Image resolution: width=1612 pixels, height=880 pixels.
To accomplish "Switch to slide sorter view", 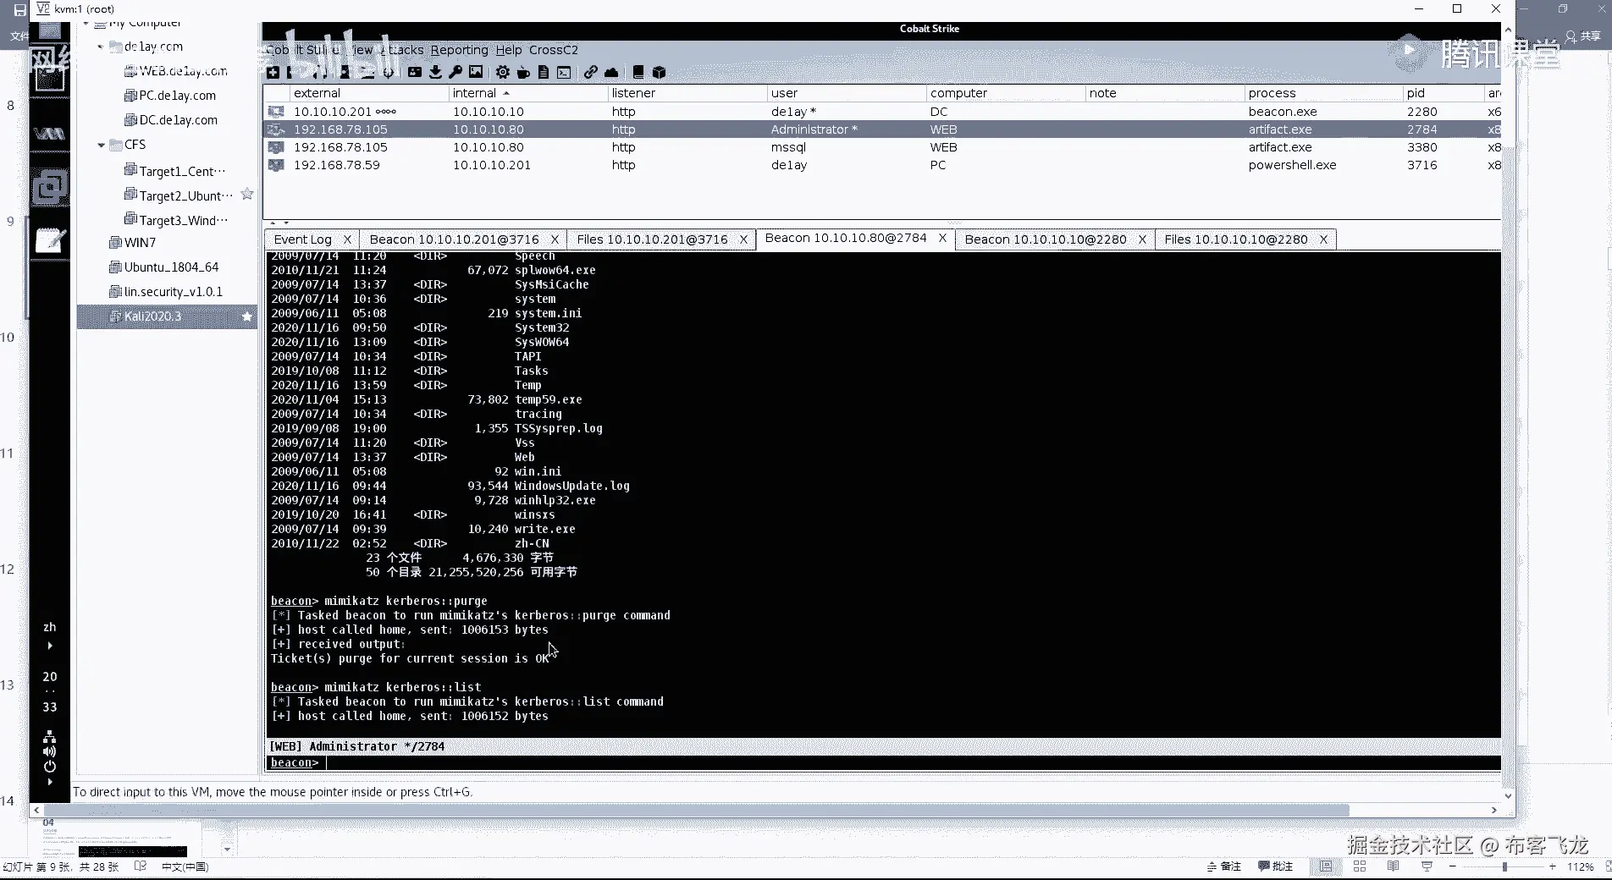I will (1360, 866).
